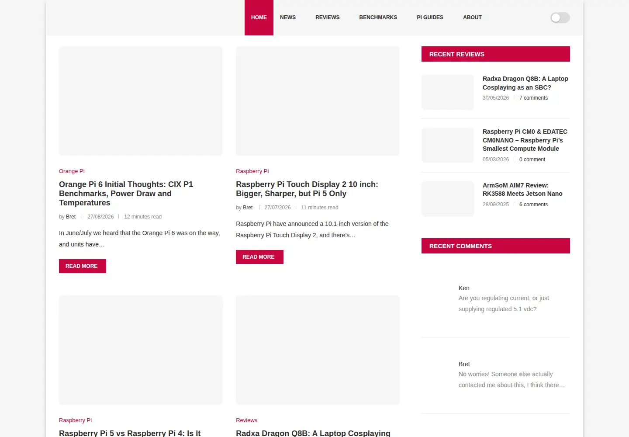Open thumbnail above main feed Radxa Dragon article
Image resolution: width=629 pixels, height=437 pixels.
click(x=318, y=350)
